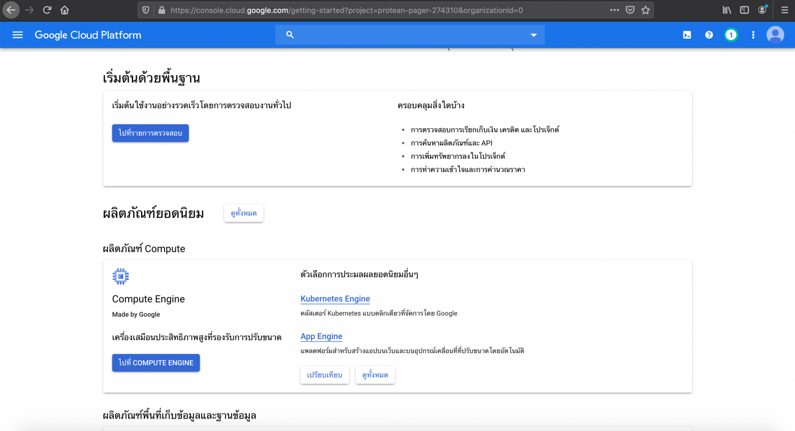Click Kubernetes description mentioning Google
The height and width of the screenshot is (431, 795).
379,313
